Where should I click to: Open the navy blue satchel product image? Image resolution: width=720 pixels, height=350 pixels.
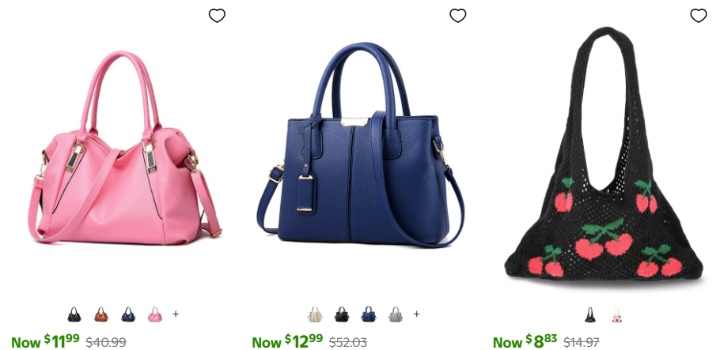pos(361,145)
